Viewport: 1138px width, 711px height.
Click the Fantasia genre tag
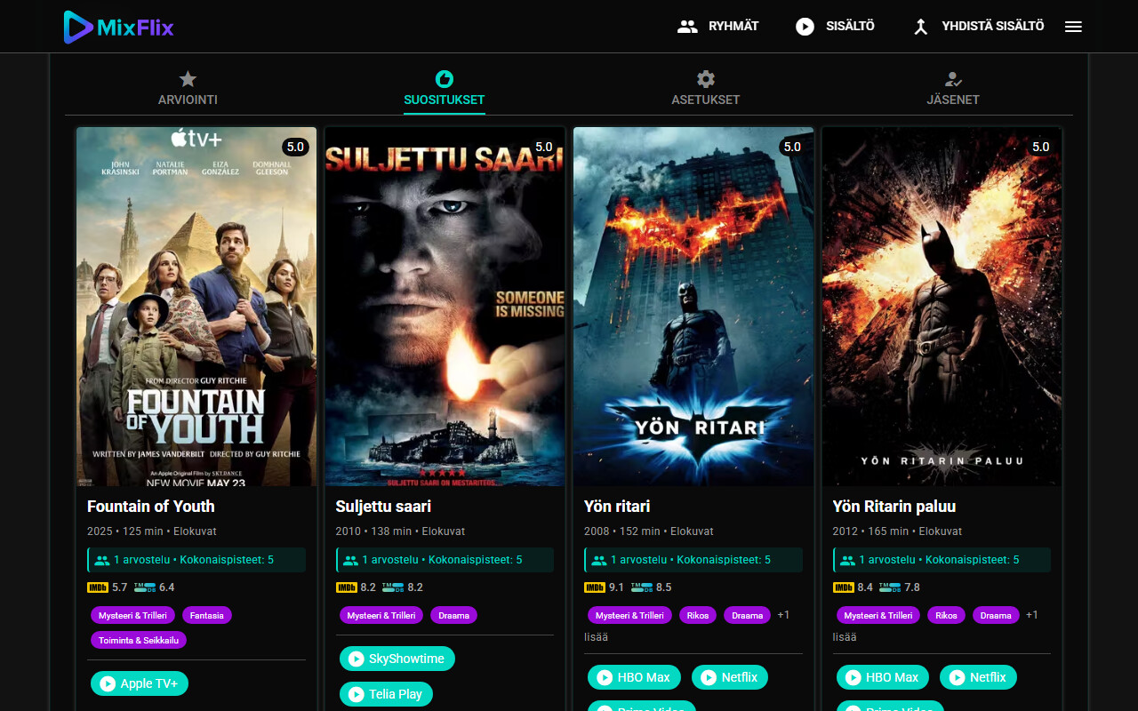[x=207, y=615]
